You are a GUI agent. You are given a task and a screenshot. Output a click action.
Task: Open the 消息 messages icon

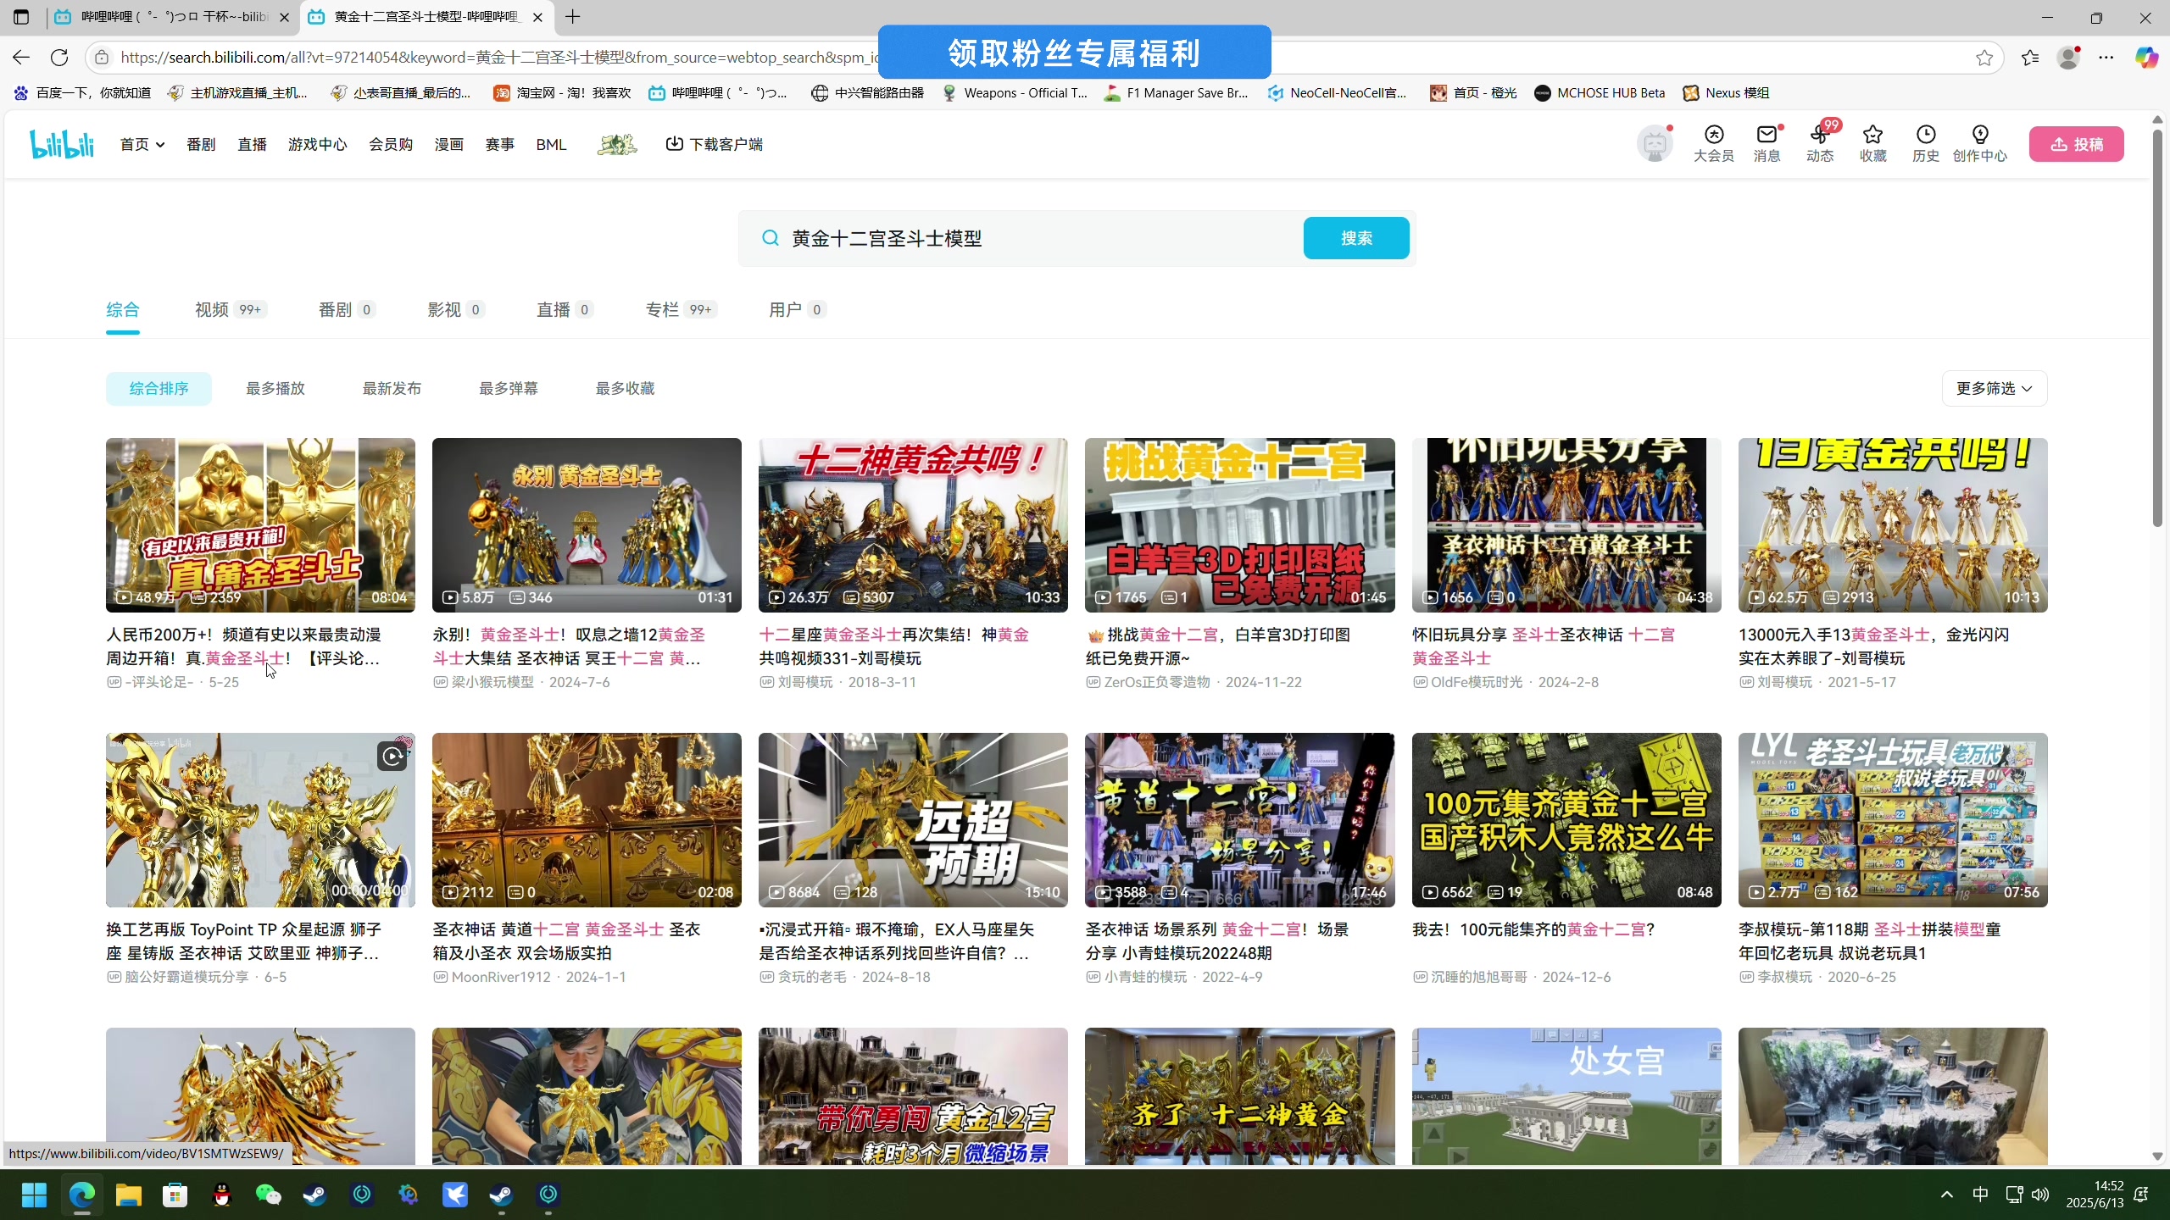click(x=1767, y=143)
